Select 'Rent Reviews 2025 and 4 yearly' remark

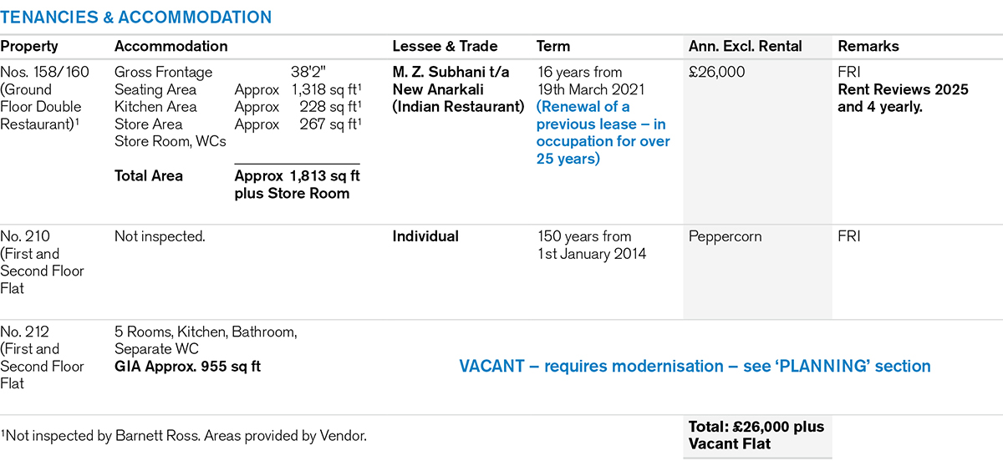[903, 99]
